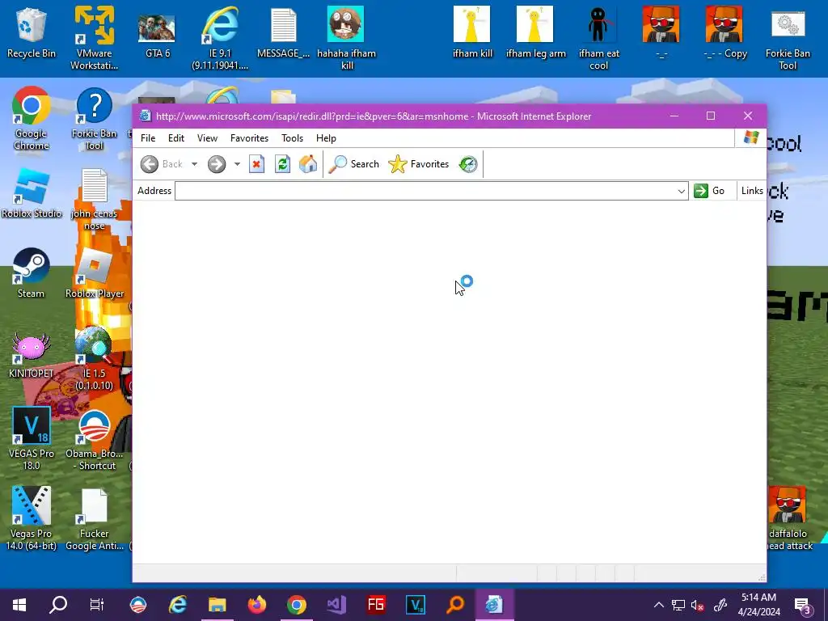The image size is (828, 621).
Task: Select the Fucker Google Anti... file icon
Action: pyautogui.click(x=94, y=518)
